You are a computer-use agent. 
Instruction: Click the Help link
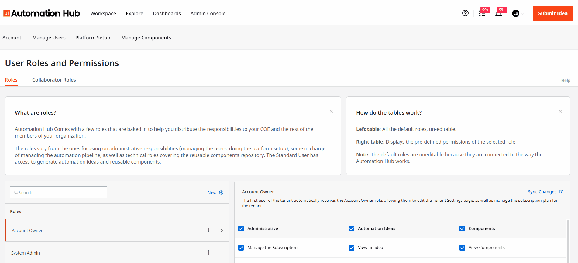pos(566,80)
